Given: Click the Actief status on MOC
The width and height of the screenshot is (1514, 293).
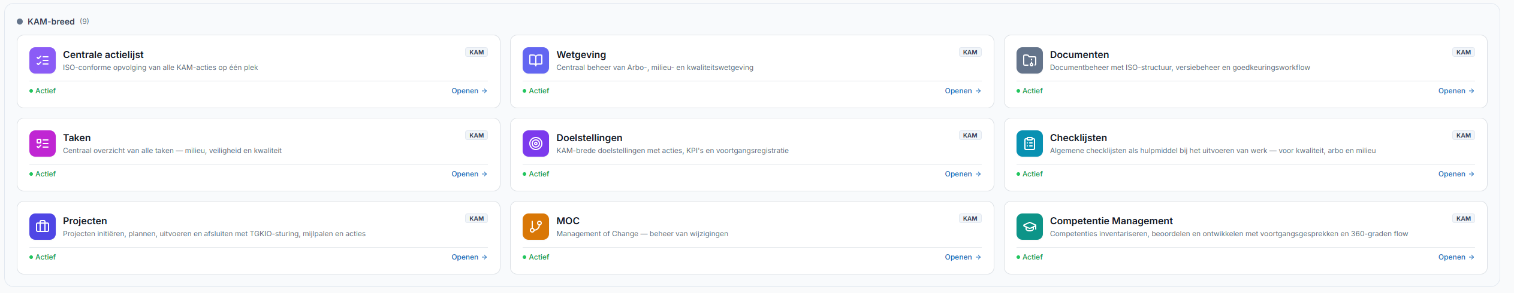Looking at the screenshot, I should [536, 257].
